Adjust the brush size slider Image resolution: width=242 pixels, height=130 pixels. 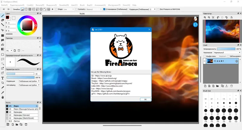20,74
